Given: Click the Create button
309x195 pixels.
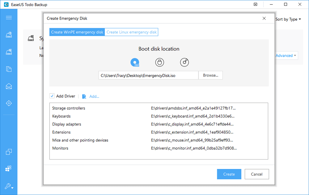Looking at the screenshot, I should click(229, 174).
